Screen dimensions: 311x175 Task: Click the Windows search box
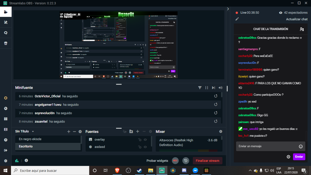(x=50, y=171)
